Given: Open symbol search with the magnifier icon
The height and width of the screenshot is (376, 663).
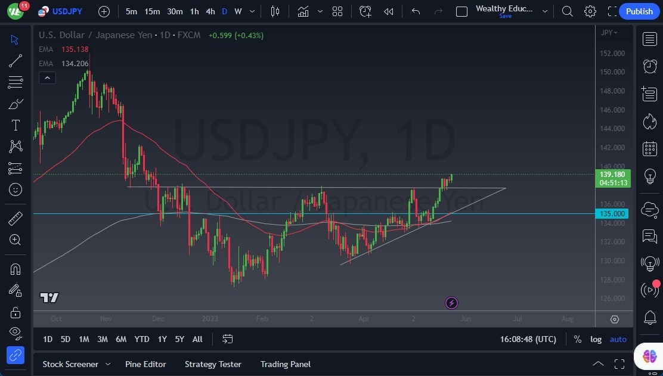Looking at the screenshot, I should 567,11.
